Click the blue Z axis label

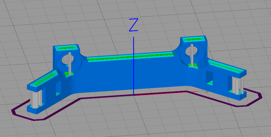[133, 25]
